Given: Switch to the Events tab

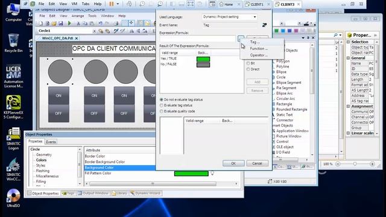Looking at the screenshot, I should pos(51,142).
